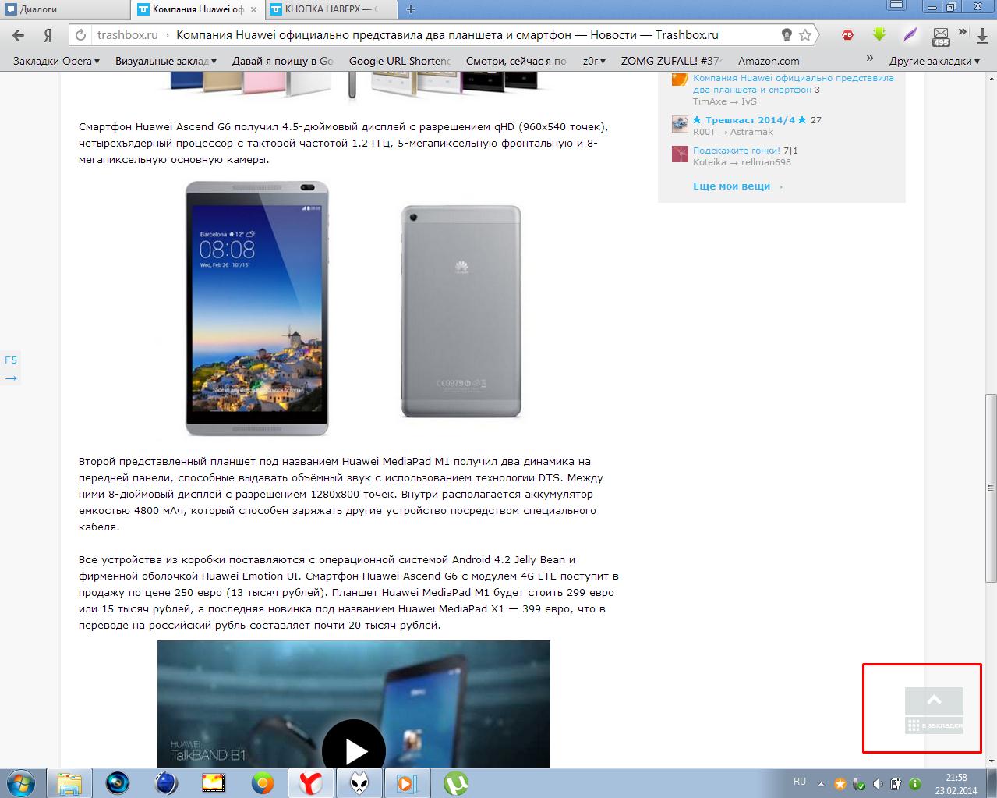Reload the page using the address bar icon
Screen dimensions: 997x798
pos(80,35)
